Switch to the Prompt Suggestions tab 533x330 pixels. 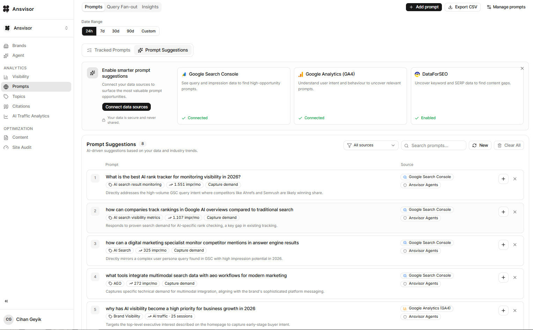pyautogui.click(x=163, y=50)
